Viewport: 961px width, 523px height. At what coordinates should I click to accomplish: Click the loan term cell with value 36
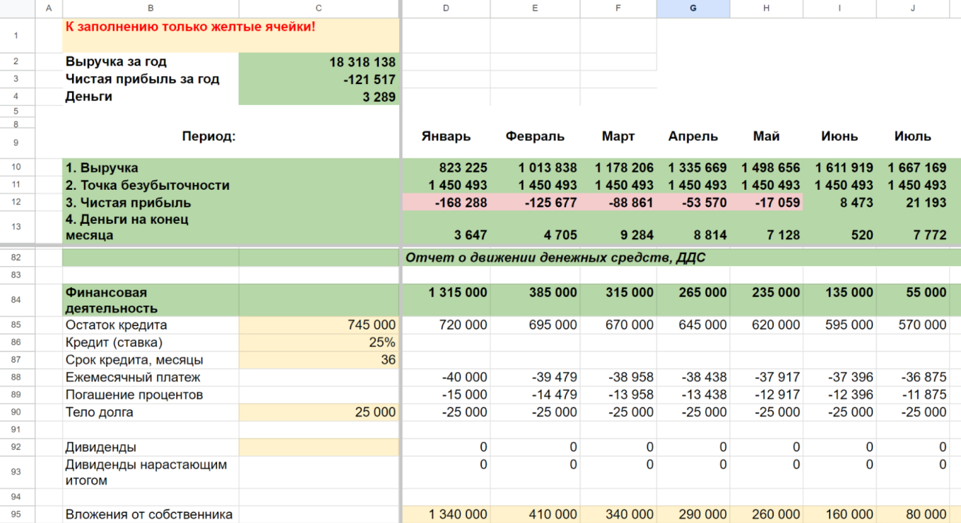coord(319,360)
